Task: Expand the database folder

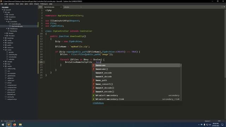Action: click(x=4, y=43)
